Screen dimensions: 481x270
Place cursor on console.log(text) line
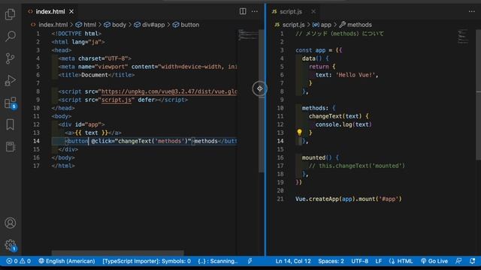click(x=343, y=124)
